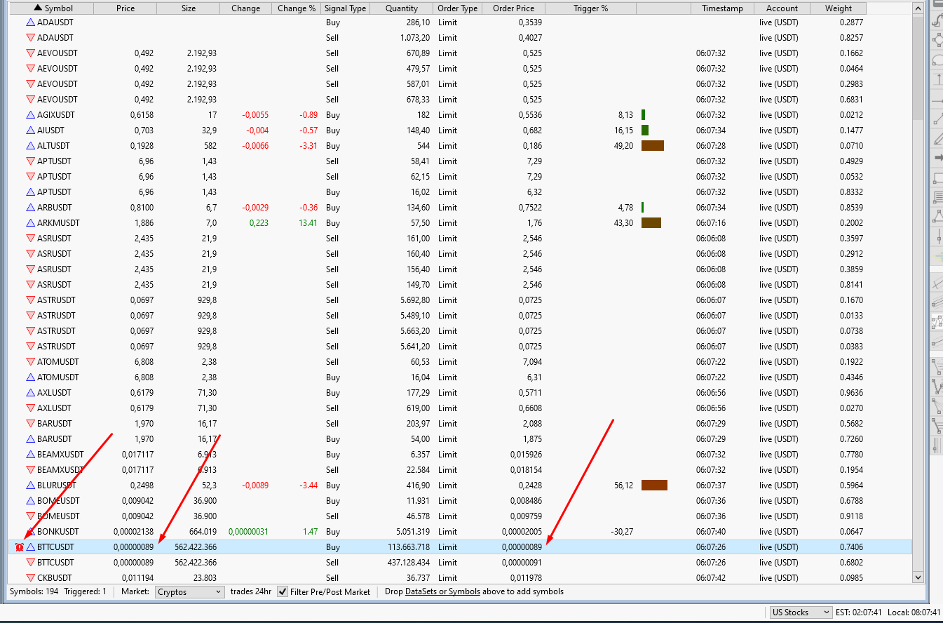This screenshot has width=943, height=623.
Task: Click the 'Triggered: 1' status text
Action: (x=86, y=591)
